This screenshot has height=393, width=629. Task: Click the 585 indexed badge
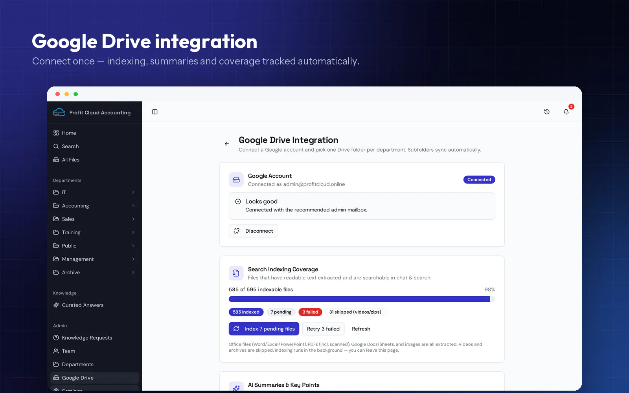(x=246, y=312)
